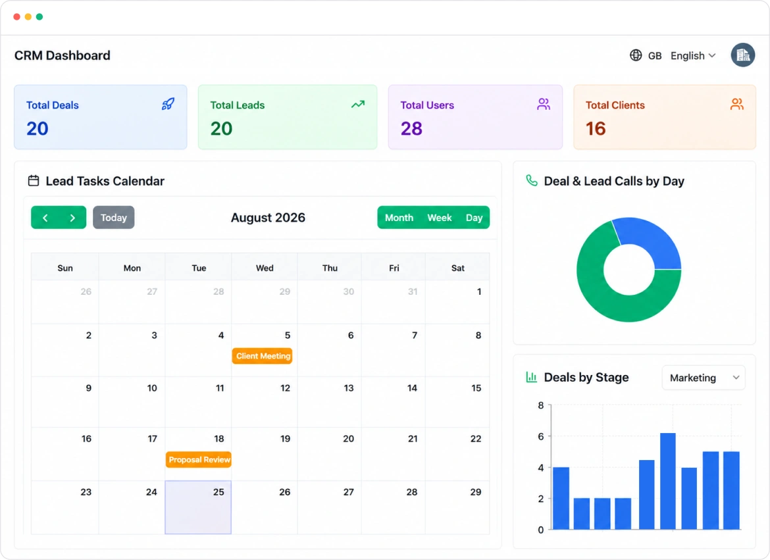The image size is (770, 560).
Task: Click the Sat column header
Action: [457, 268]
